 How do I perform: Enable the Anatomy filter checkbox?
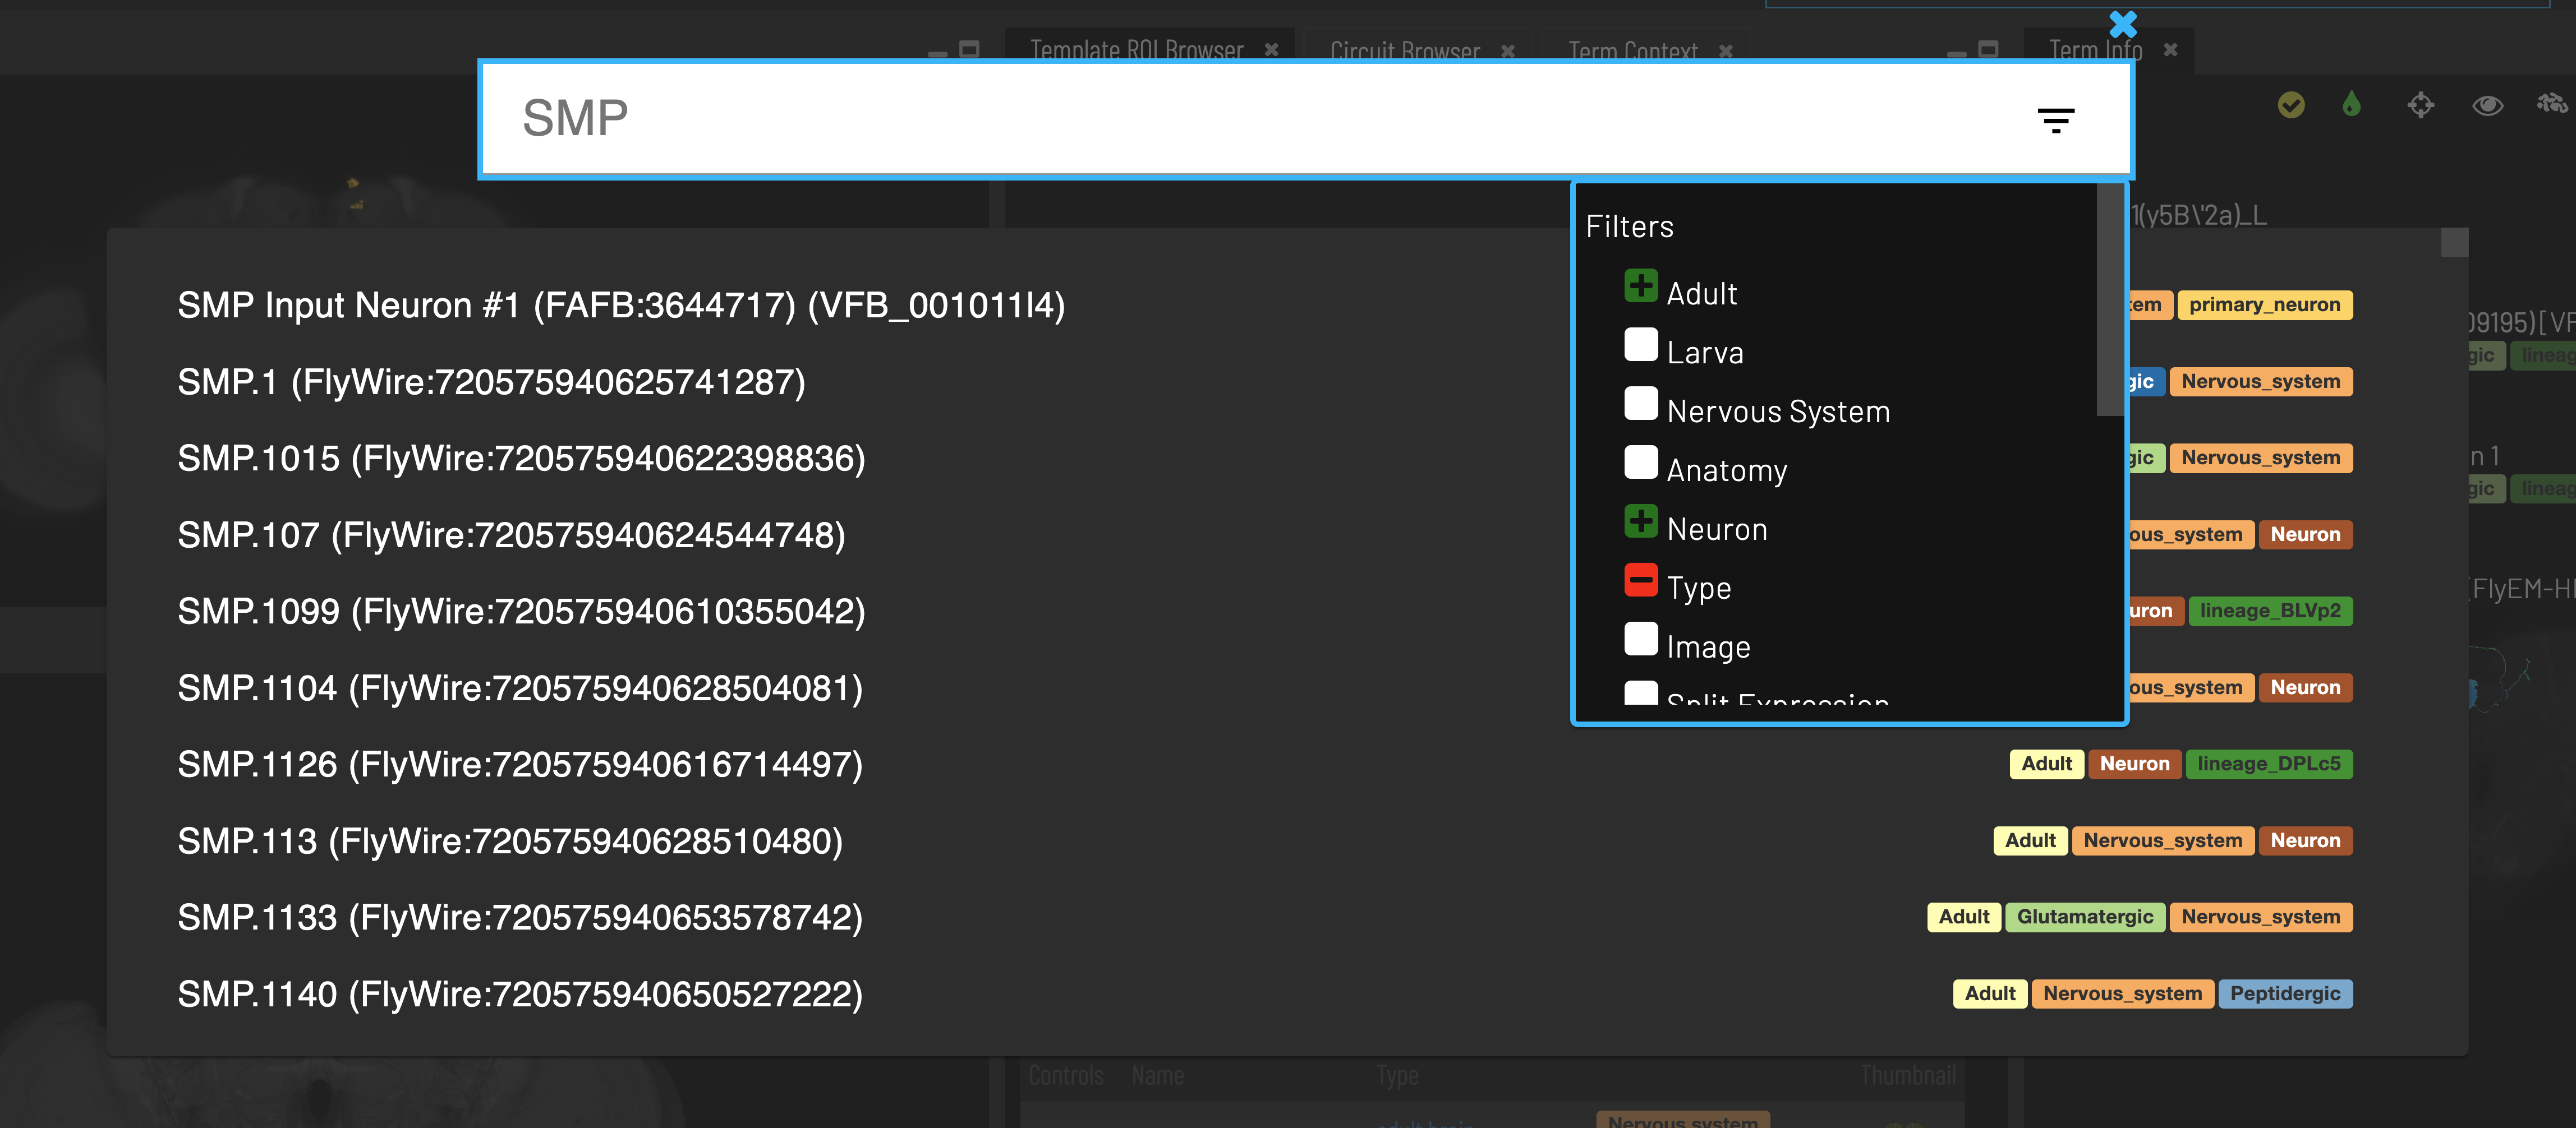[x=1641, y=461]
